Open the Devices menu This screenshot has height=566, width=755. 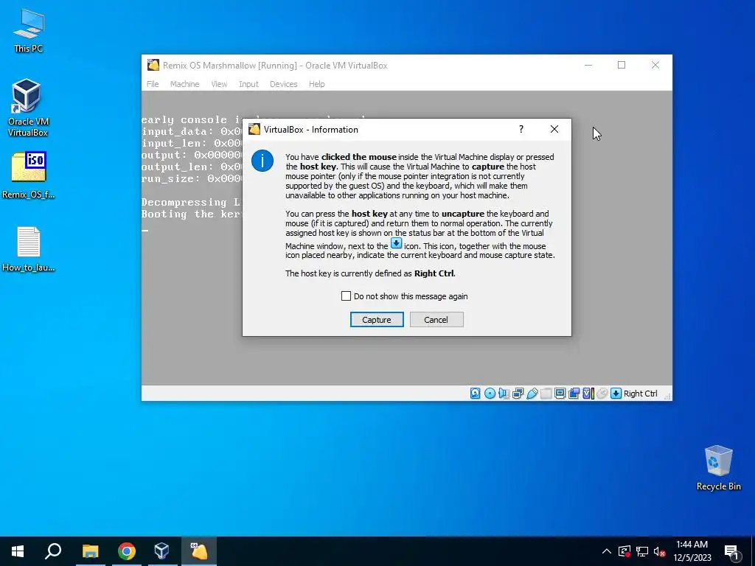click(x=284, y=84)
